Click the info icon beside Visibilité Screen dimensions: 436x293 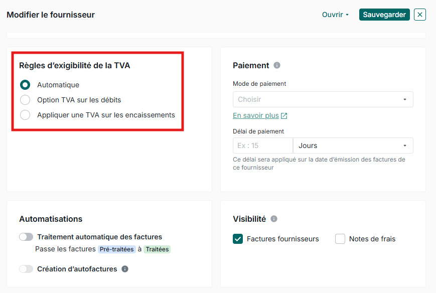[x=274, y=219]
